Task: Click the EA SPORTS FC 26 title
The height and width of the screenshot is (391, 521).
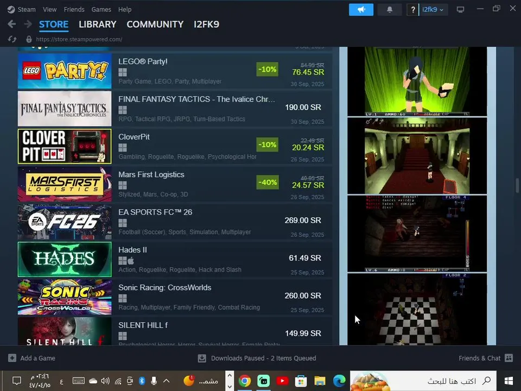Action: pyautogui.click(x=155, y=212)
